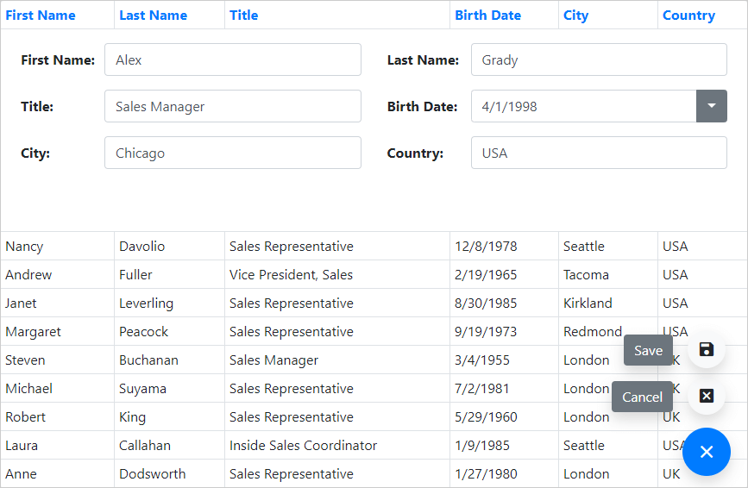Sort by Last Name column header
Viewport: 748px width, 488px height.
click(x=153, y=16)
